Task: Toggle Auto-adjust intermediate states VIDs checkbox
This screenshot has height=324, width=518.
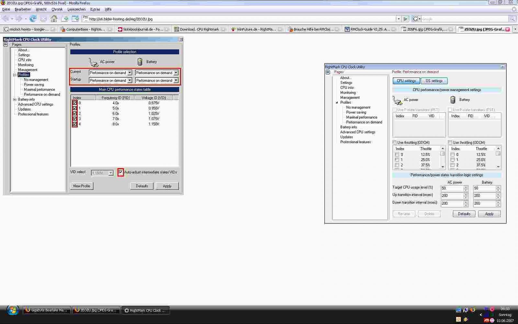Action: (x=120, y=172)
